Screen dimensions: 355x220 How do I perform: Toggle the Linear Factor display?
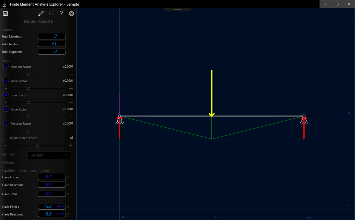coord(6,95)
